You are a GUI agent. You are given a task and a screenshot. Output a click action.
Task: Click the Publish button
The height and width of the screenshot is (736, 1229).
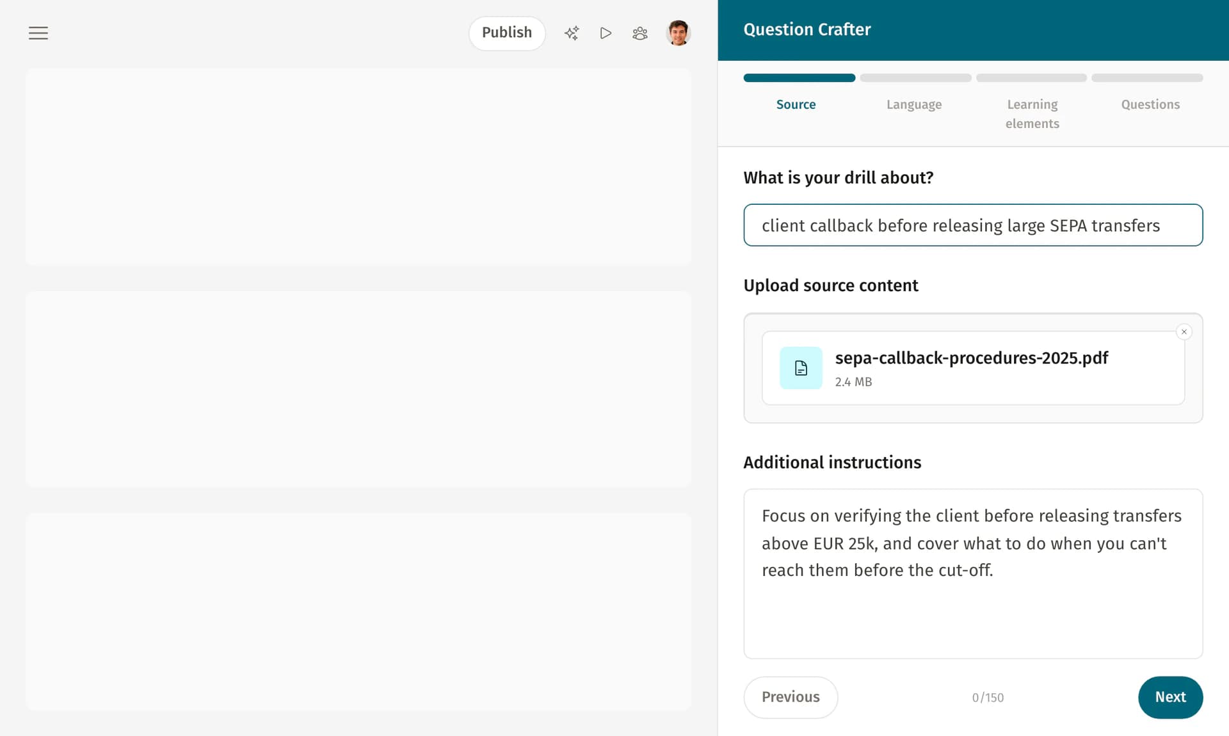[507, 33]
